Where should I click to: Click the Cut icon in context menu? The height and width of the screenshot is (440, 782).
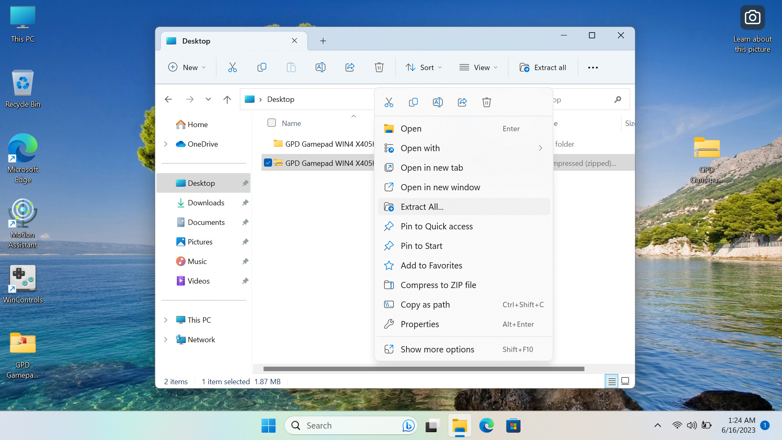pos(389,102)
